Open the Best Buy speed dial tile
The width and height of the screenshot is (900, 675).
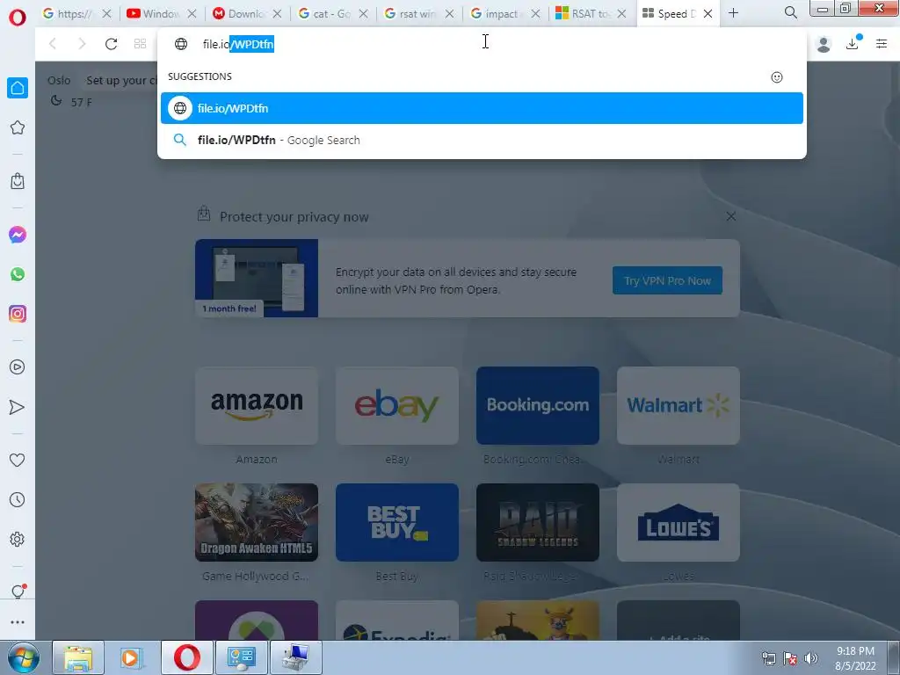[397, 522]
